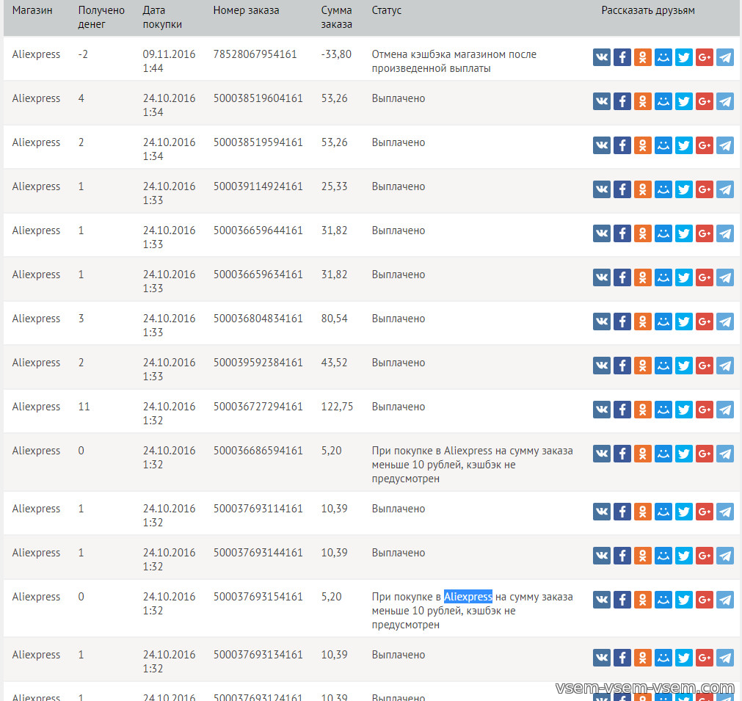Share order 500038519594161 on Twitter
The width and height of the screenshot is (742, 701).
(x=684, y=145)
